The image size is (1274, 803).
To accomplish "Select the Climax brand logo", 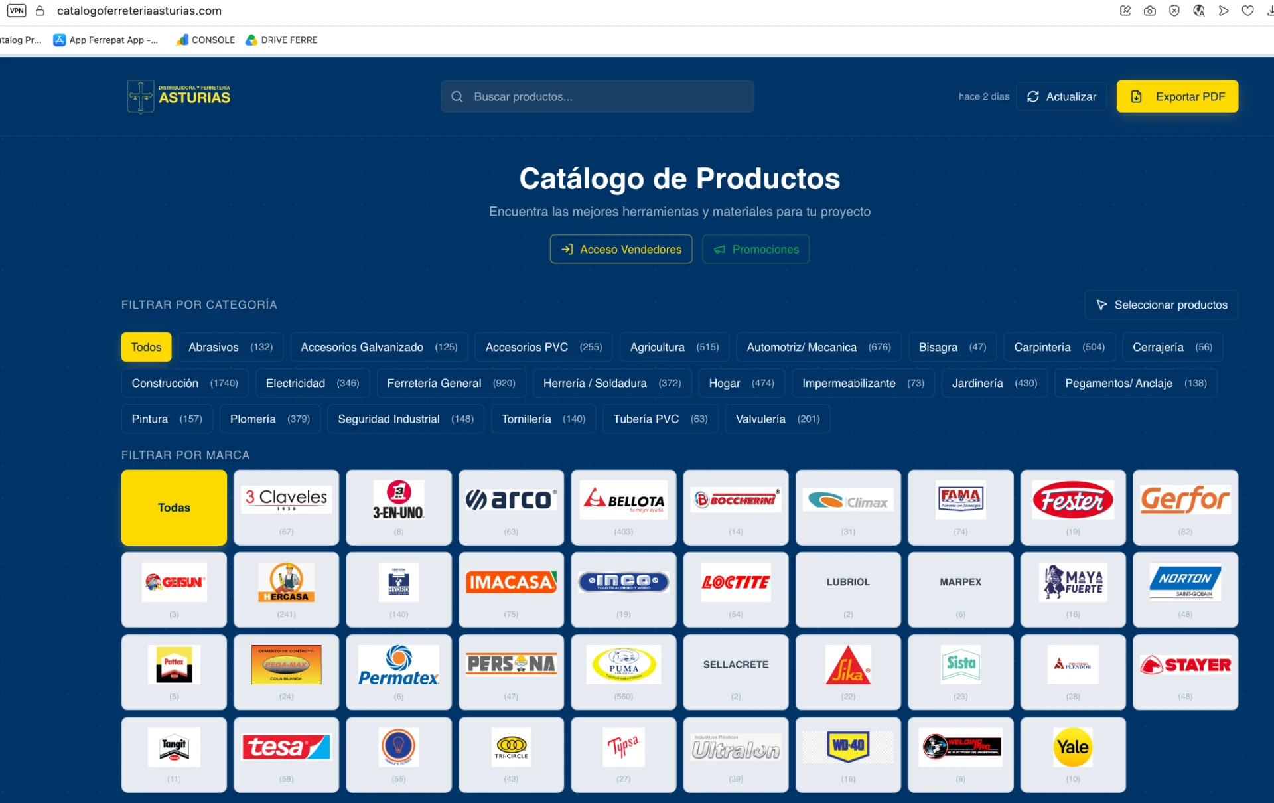I will click(x=848, y=507).
